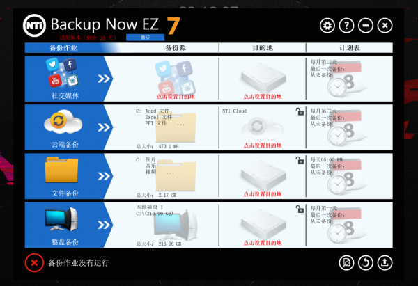This screenshot has width=418, height=286.
Task: Open help with the question mark icon
Action: [346, 26]
